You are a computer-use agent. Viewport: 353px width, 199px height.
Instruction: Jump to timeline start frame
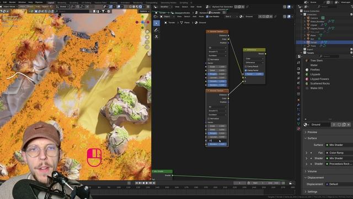pyautogui.click(x=137, y=183)
